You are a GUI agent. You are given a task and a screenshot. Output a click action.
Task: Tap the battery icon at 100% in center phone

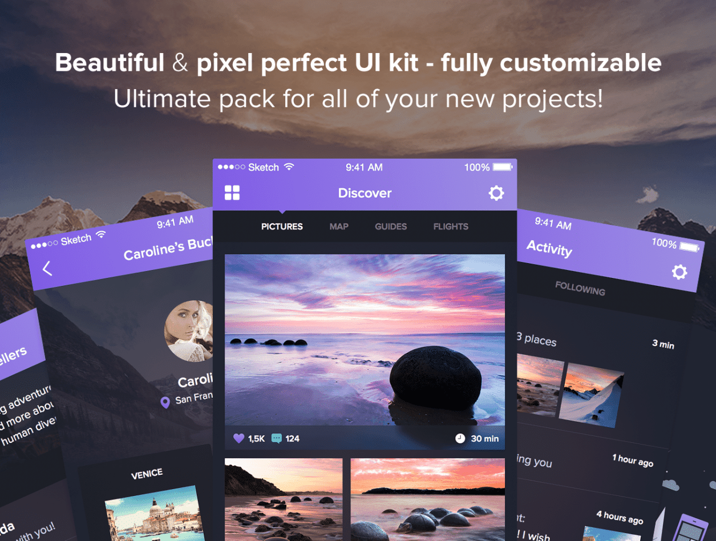[503, 167]
